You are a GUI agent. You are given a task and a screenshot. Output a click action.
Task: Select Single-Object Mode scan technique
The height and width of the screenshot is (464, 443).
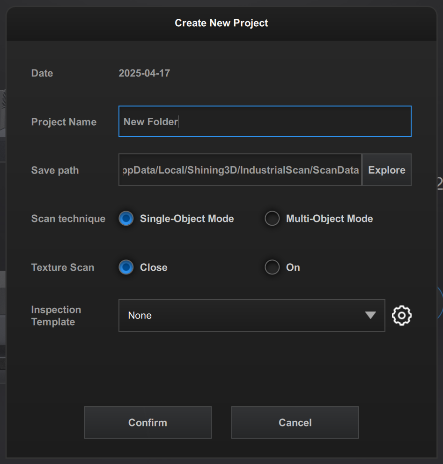click(x=126, y=219)
